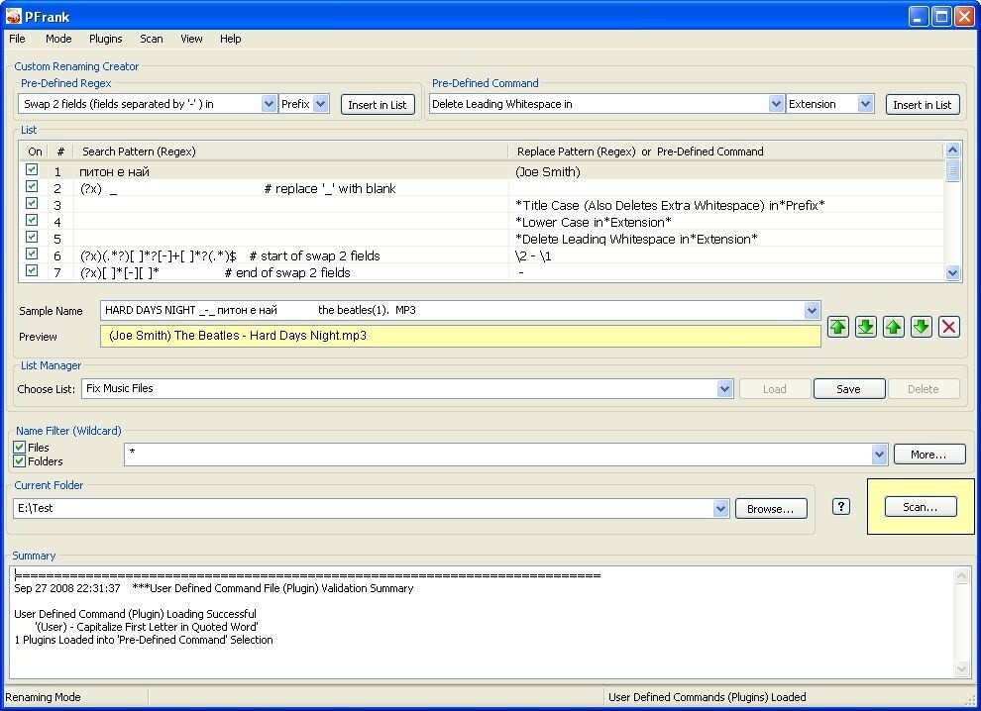Click the PFrank app icon in title bar

click(13, 16)
